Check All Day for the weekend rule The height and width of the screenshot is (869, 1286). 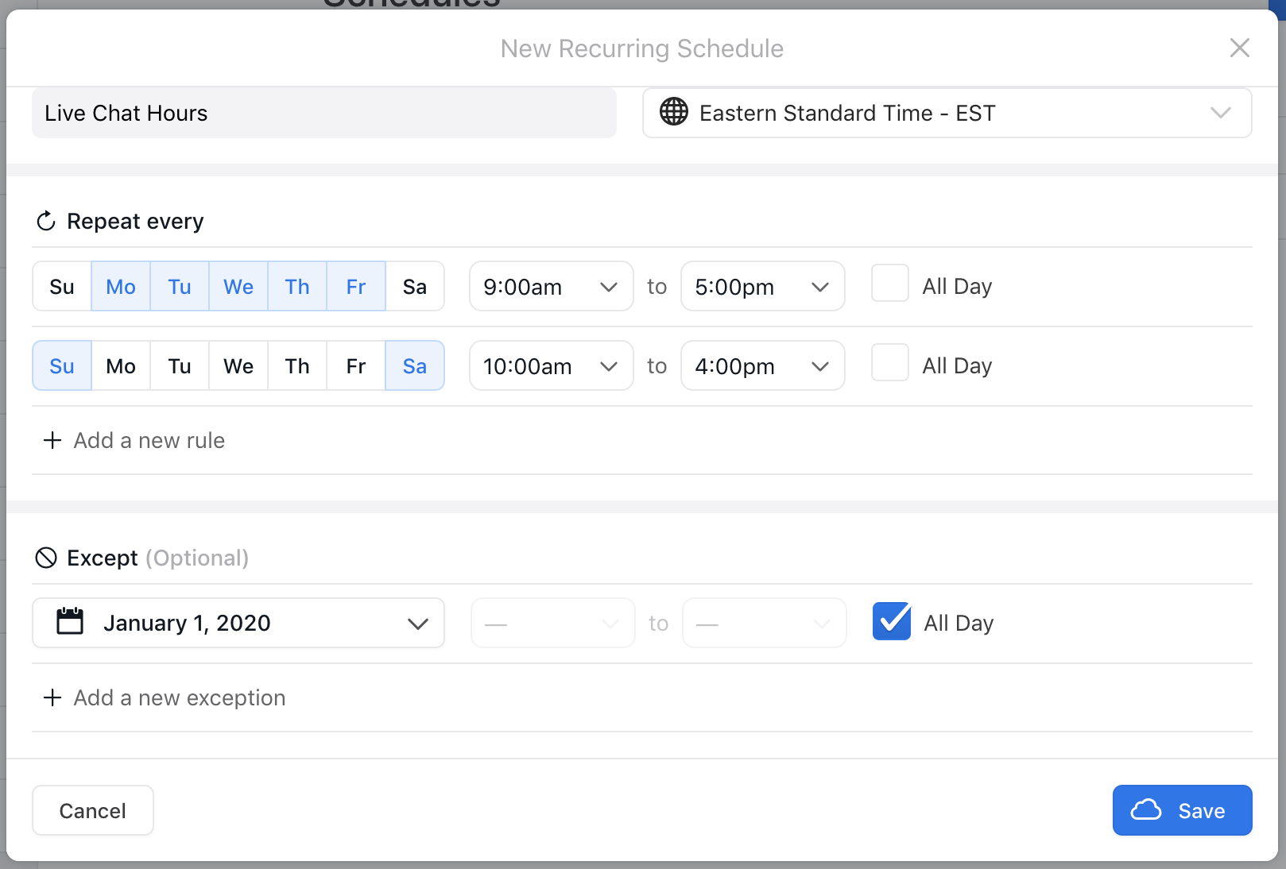tap(890, 363)
